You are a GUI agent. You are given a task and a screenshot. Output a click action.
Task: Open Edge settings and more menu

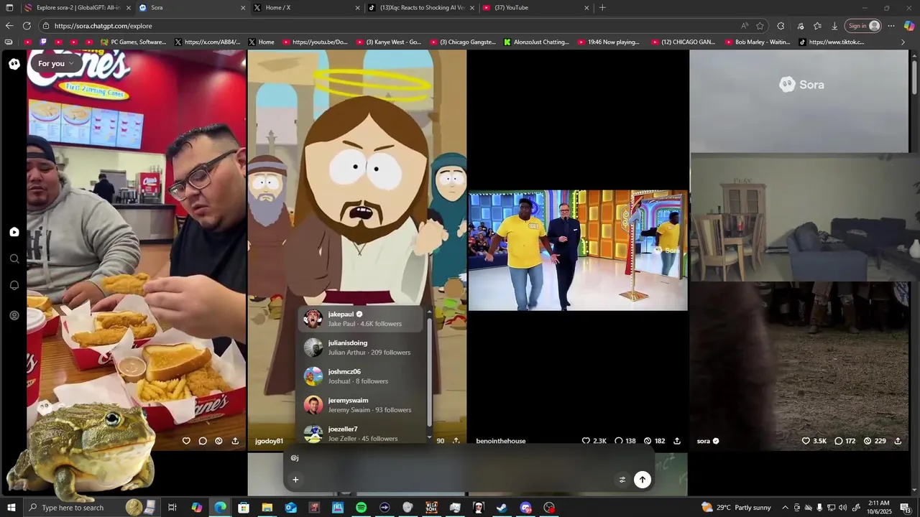pos(891,26)
